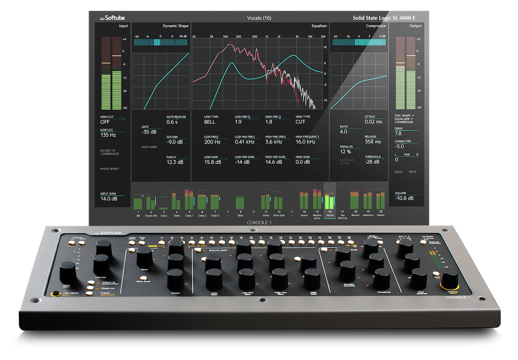
Task: Click the GATE RELEASE value 0.6 s
Action: point(172,122)
